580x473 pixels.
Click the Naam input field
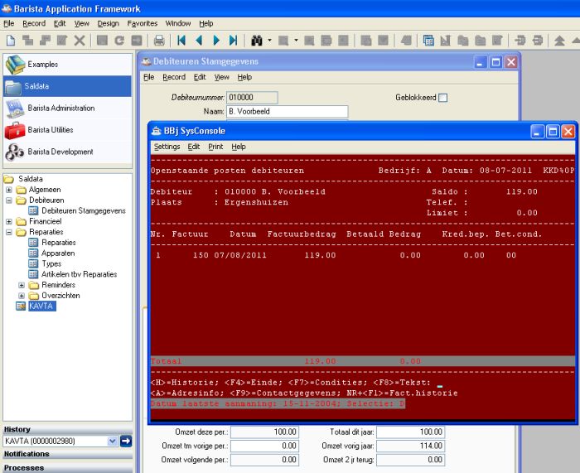pyautogui.click(x=287, y=112)
